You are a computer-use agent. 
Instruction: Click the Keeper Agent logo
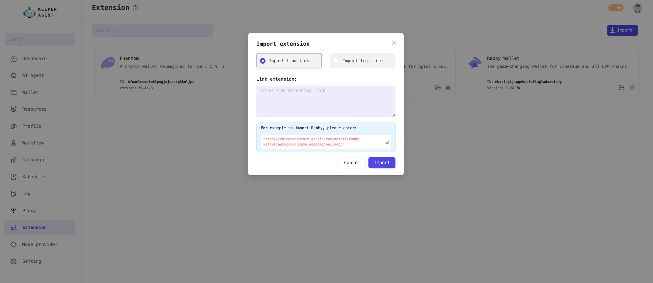pyautogui.click(x=29, y=12)
